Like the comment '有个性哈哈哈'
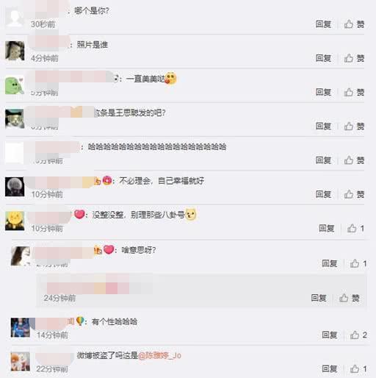The image size is (376, 378). (x=358, y=335)
